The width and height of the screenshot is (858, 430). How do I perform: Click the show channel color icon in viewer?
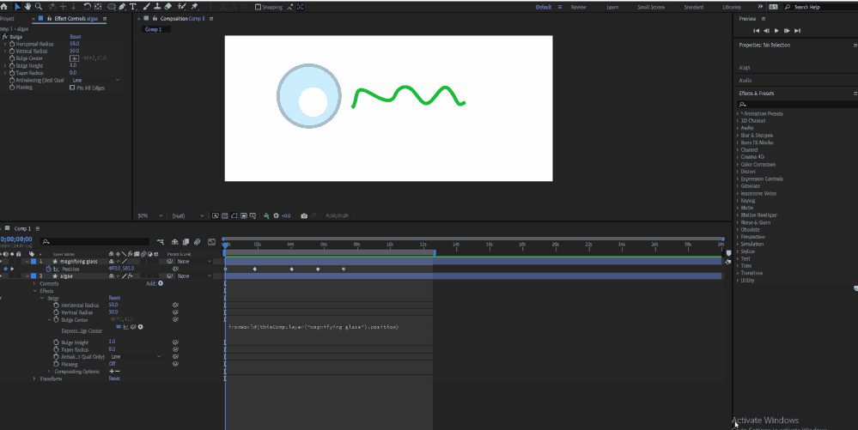coord(266,215)
